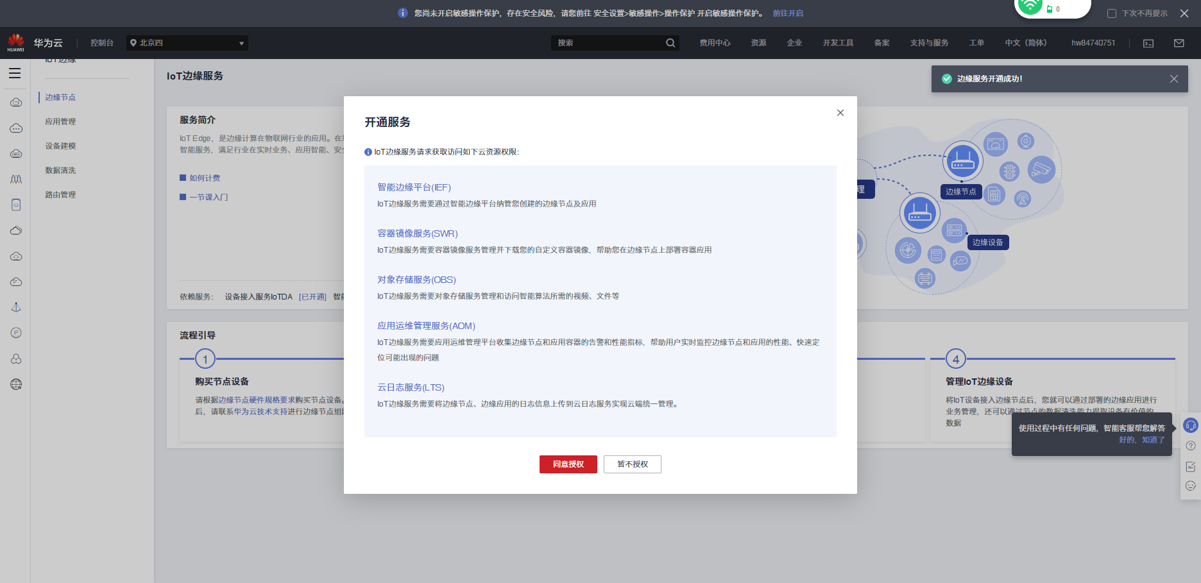Open the mail messages icon
The height and width of the screenshot is (583, 1201).
[x=1179, y=43]
